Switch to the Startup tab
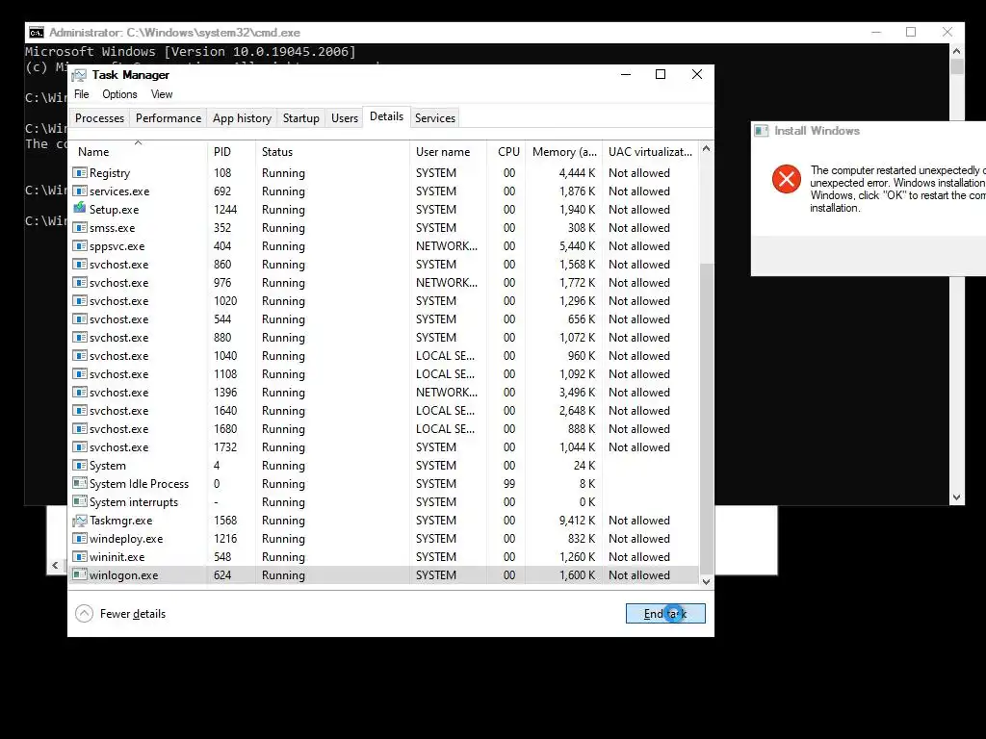The height and width of the screenshot is (739, 986). pos(301,118)
